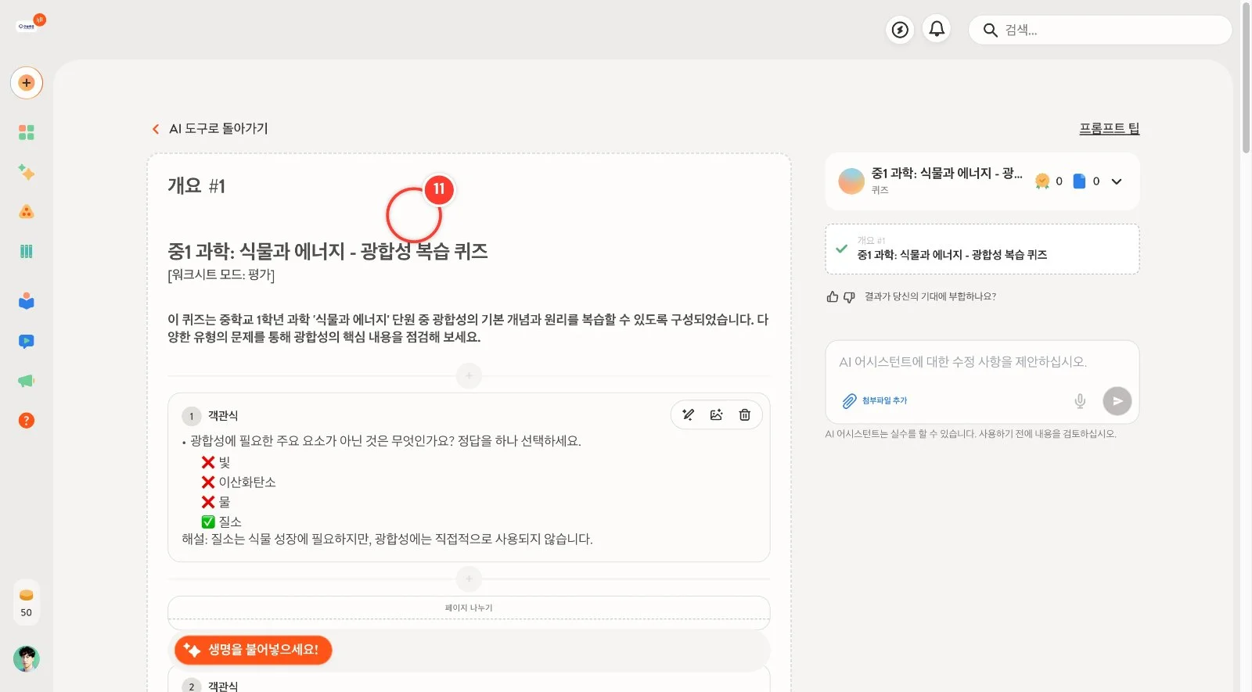Click the lightning bolt icon in header
The height and width of the screenshot is (692, 1252).
pyautogui.click(x=901, y=30)
